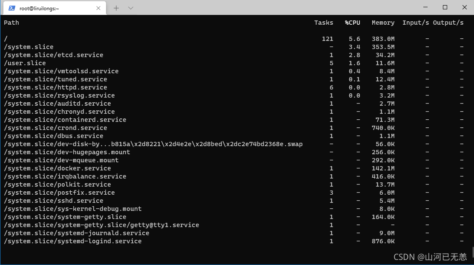
Task: Click the /system.slice row path
Action: (x=29, y=47)
